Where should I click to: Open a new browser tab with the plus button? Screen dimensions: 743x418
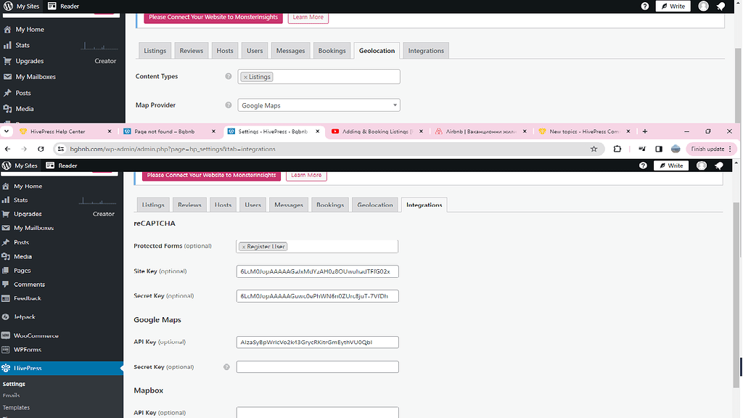tap(645, 131)
